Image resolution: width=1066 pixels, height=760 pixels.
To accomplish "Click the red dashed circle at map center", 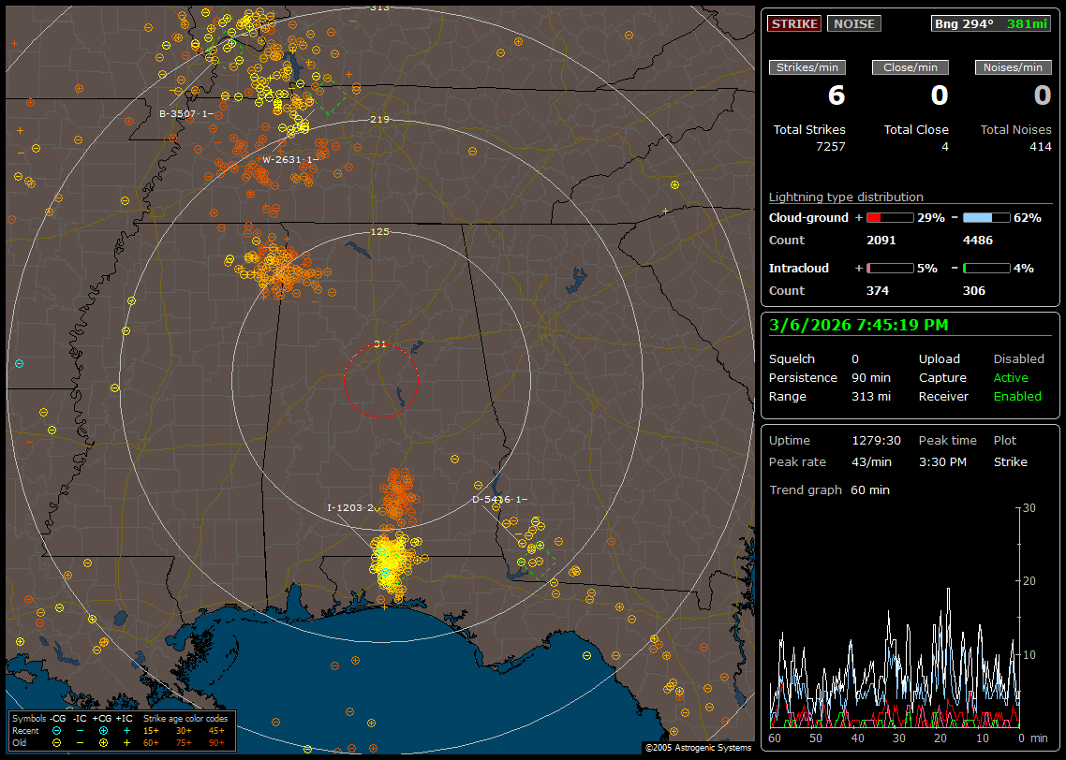I will 380,380.
